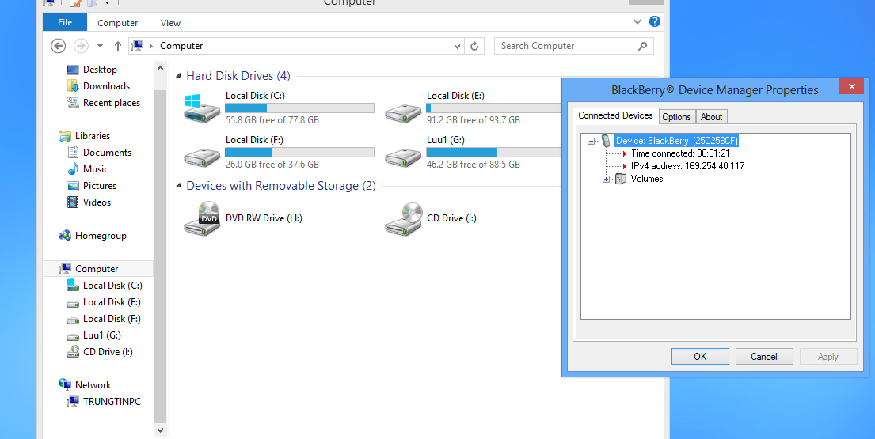Click the Local Disk (C:) usage bar
This screenshot has height=439, width=875.
tap(299, 108)
